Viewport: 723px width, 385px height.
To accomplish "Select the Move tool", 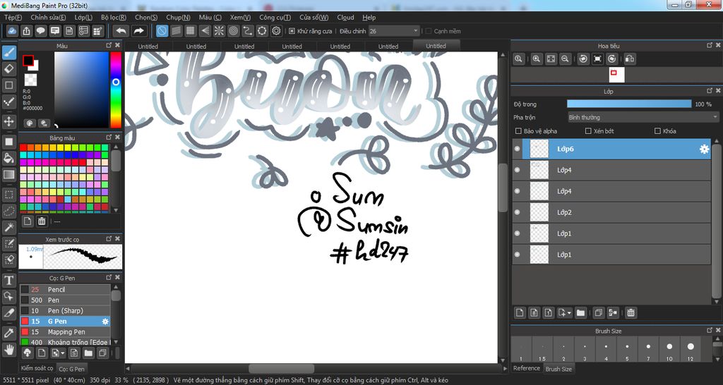I will (8, 121).
